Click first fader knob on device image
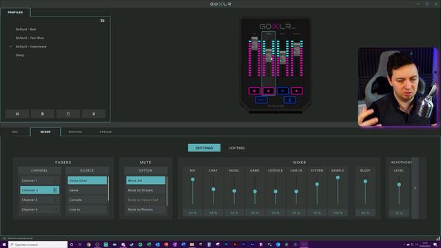The width and height of the screenshot is (441, 248). tap(254, 43)
